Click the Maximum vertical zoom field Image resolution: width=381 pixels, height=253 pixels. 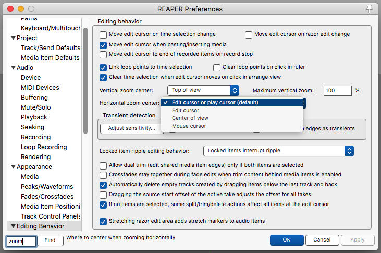(x=337, y=90)
